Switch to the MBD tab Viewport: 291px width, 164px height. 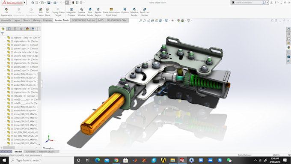[101, 20]
